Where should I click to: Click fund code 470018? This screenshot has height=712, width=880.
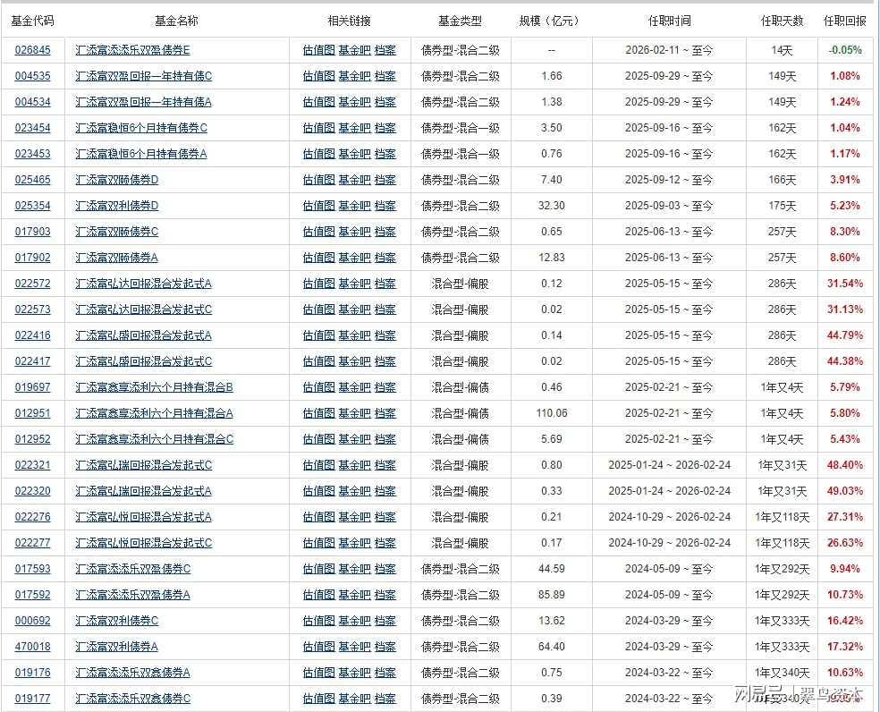(32, 647)
